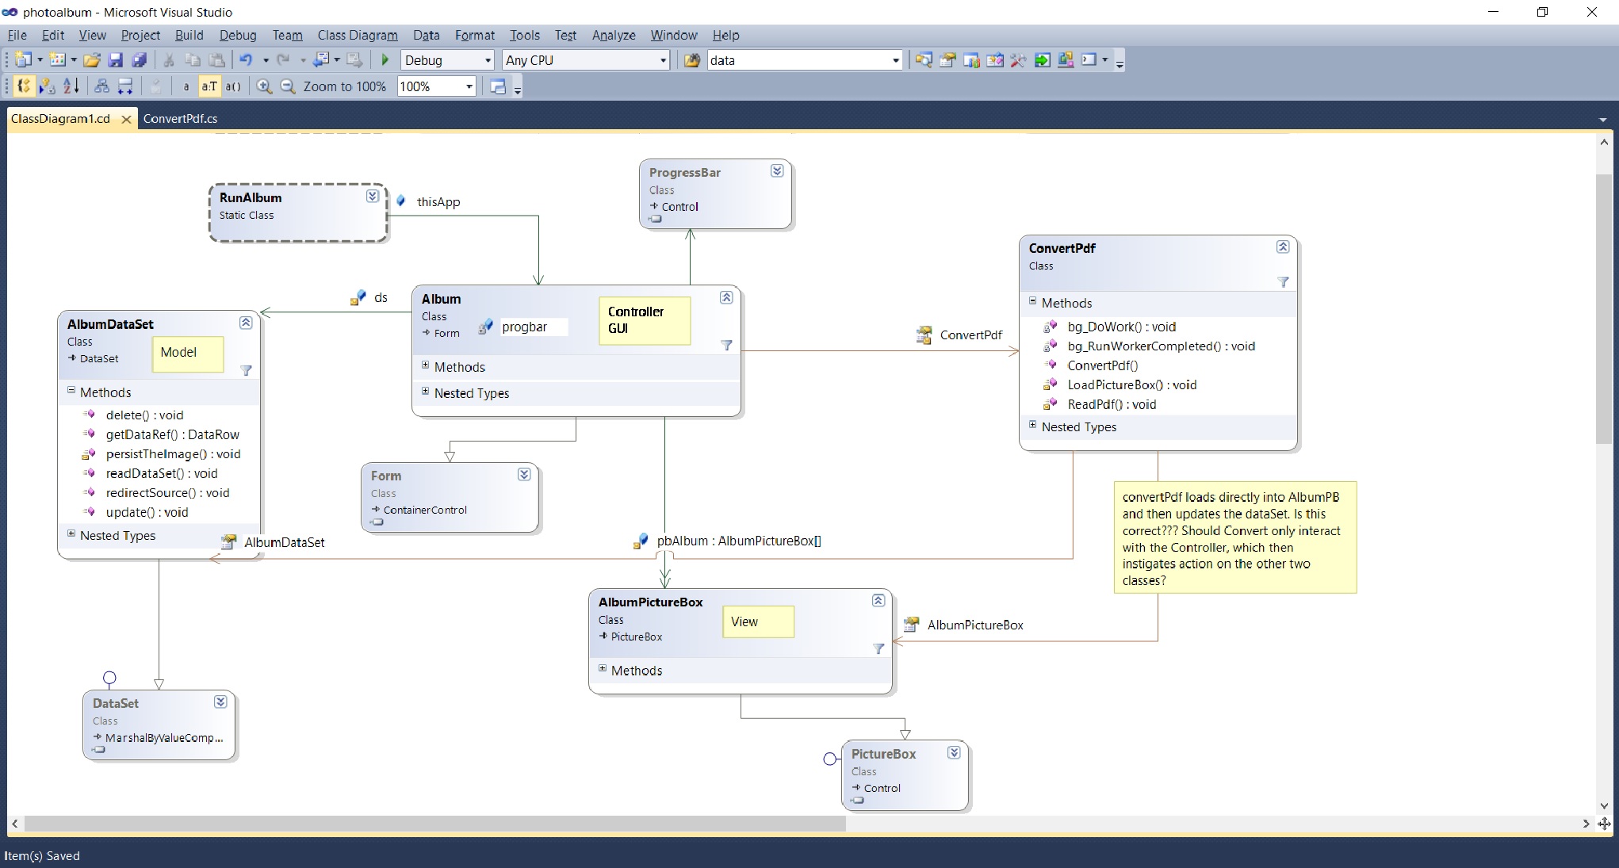Click the Zoom to 100% button
Screen dimensions: 1619x868
[344, 86]
